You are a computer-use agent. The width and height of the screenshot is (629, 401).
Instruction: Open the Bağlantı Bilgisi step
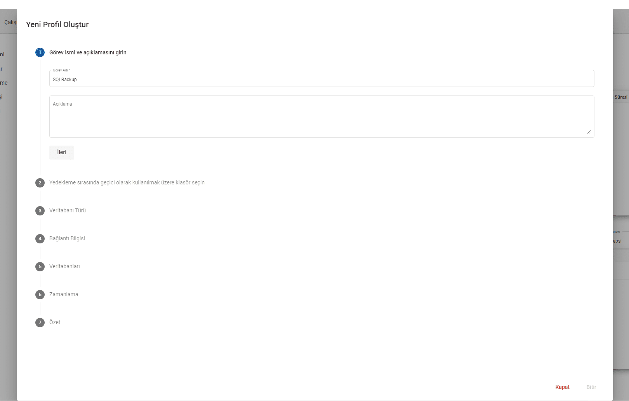tap(67, 238)
